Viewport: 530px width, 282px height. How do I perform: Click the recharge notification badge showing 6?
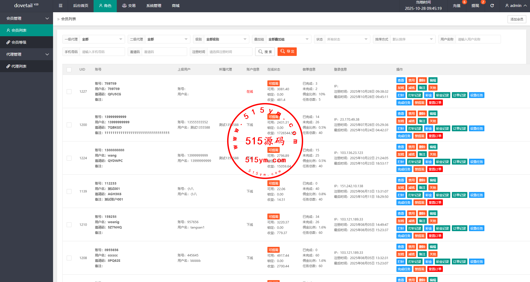[x=464, y=2]
